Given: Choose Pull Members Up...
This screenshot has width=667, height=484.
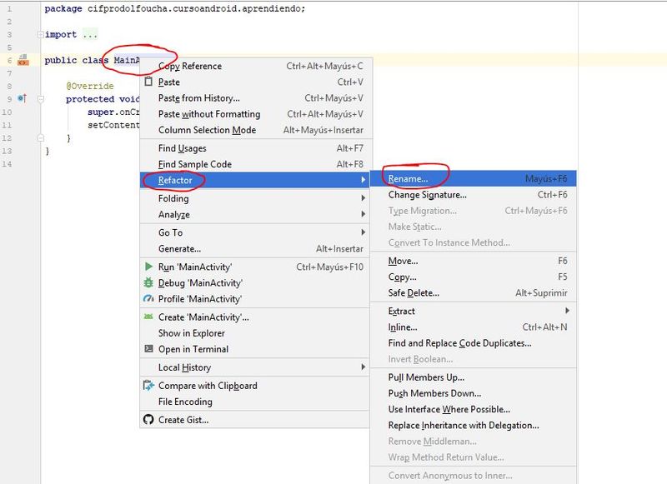Looking at the screenshot, I should [x=474, y=377].
